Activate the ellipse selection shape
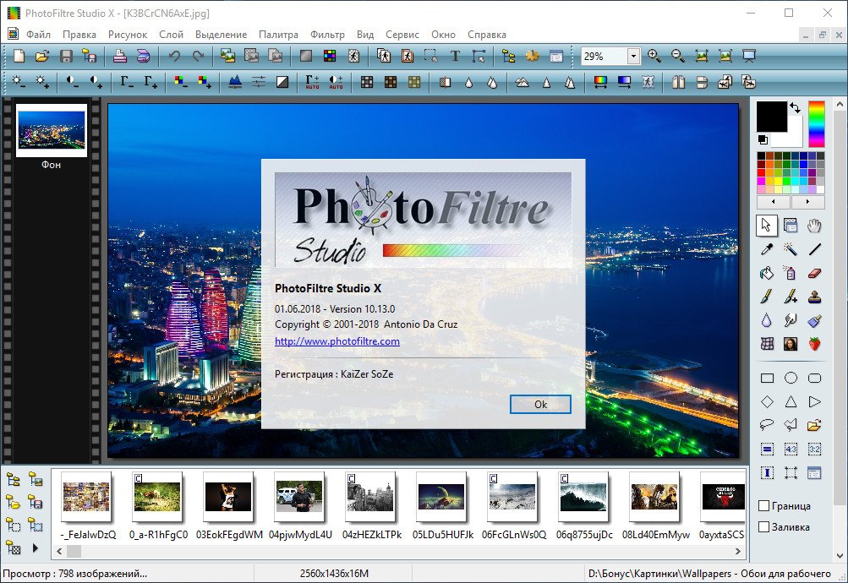 (x=791, y=379)
